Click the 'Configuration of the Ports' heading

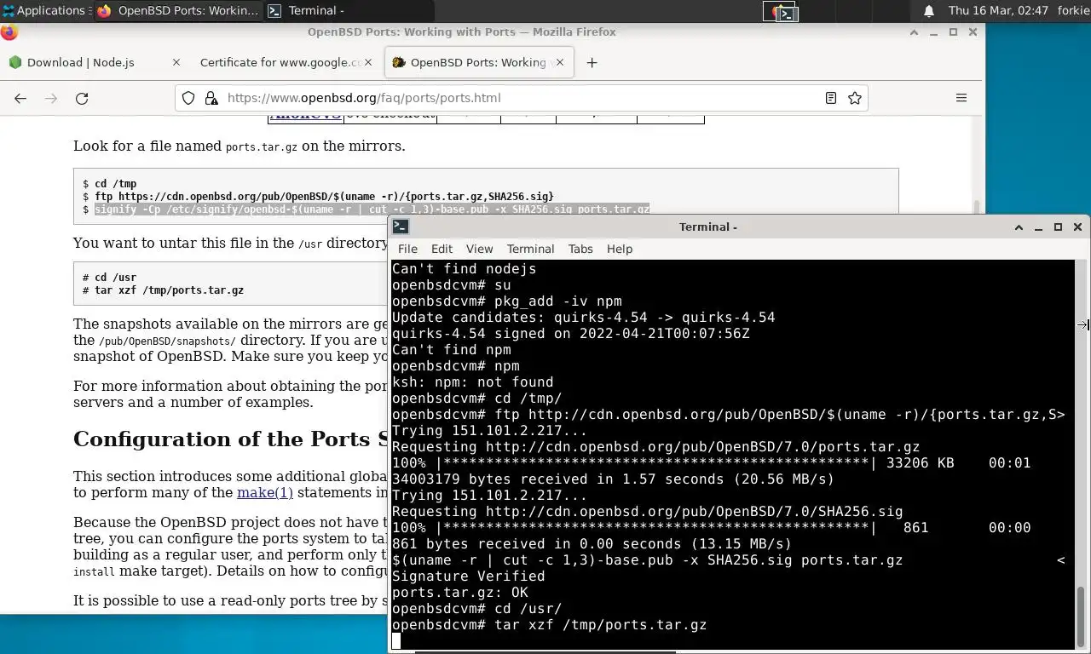tap(232, 439)
